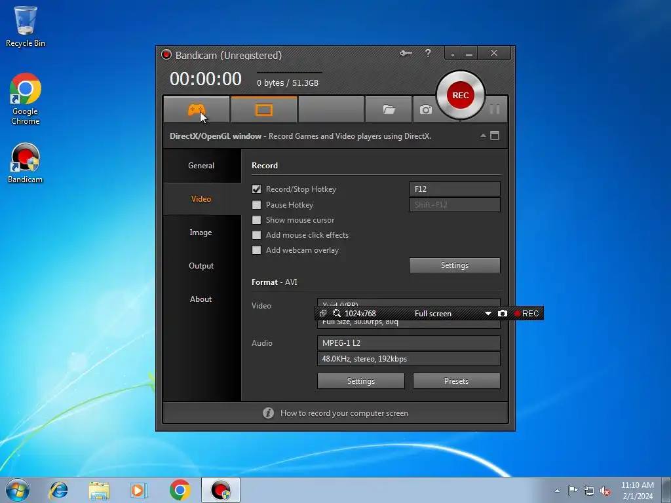Open Windows Explorer folder on taskbar
The height and width of the screenshot is (503, 671).
click(x=100, y=490)
